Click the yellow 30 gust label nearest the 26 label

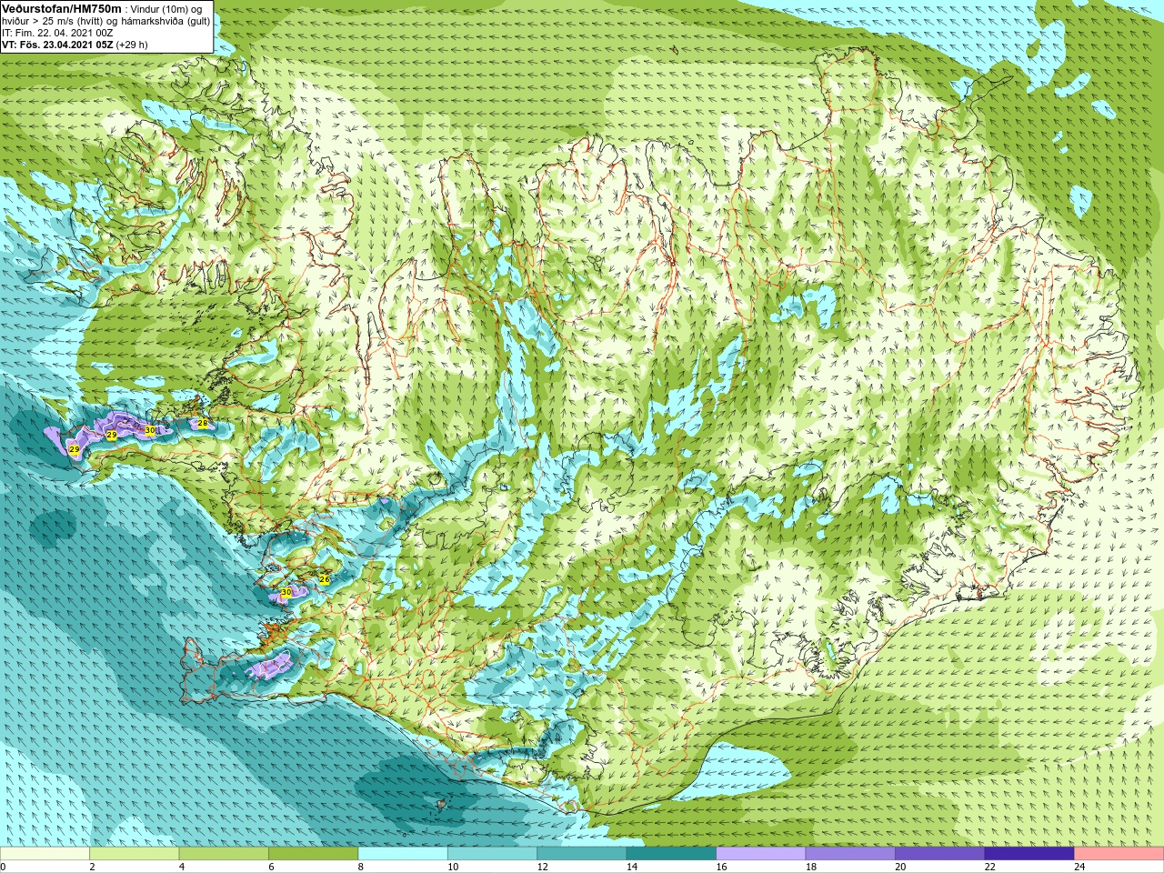[286, 592]
